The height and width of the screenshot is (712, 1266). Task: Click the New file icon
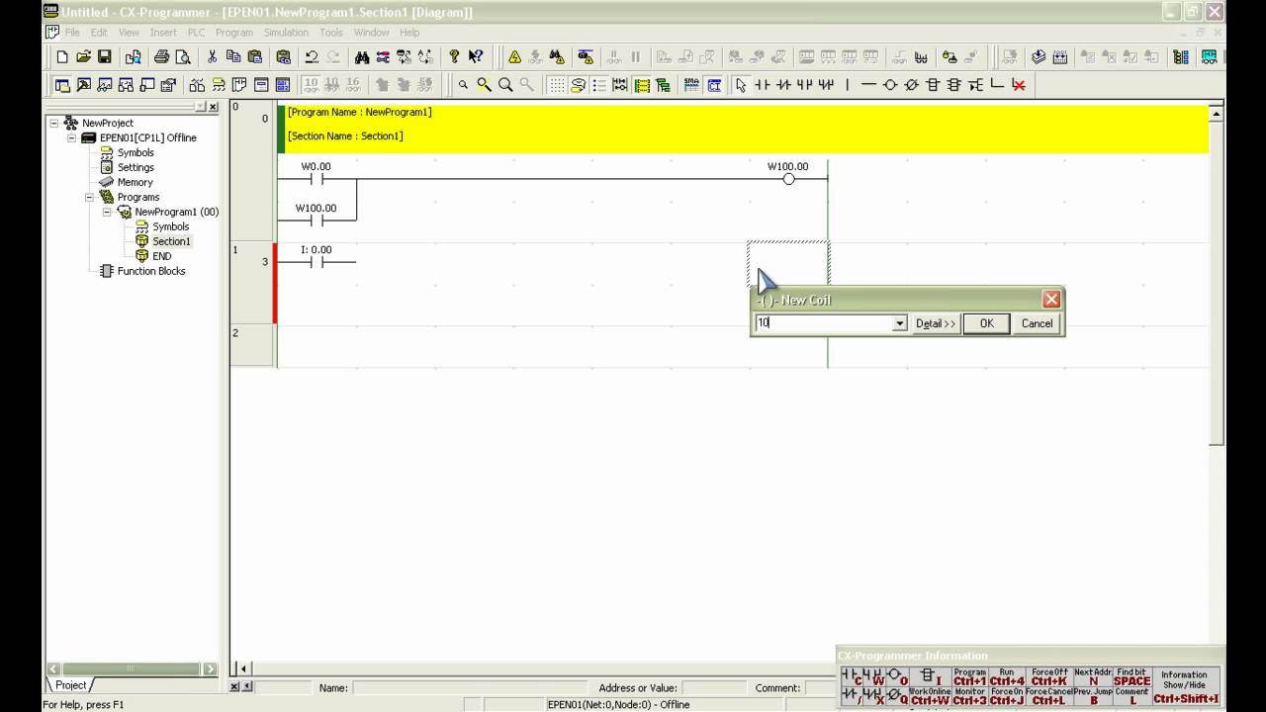(62, 57)
